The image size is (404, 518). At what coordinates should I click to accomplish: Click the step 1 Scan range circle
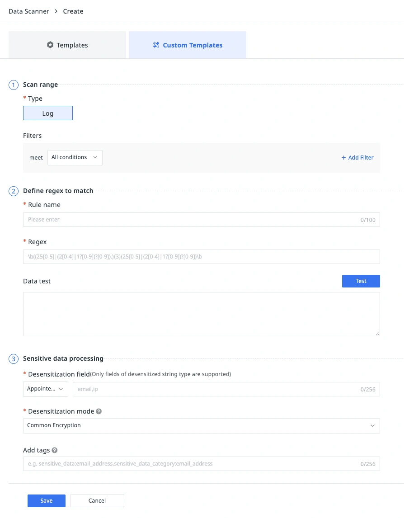(x=14, y=85)
